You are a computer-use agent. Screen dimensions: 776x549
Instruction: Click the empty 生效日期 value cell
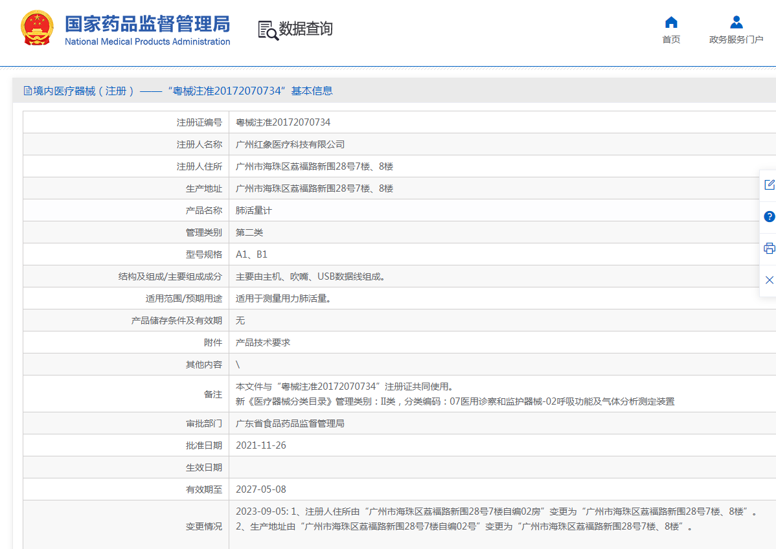tap(502, 467)
